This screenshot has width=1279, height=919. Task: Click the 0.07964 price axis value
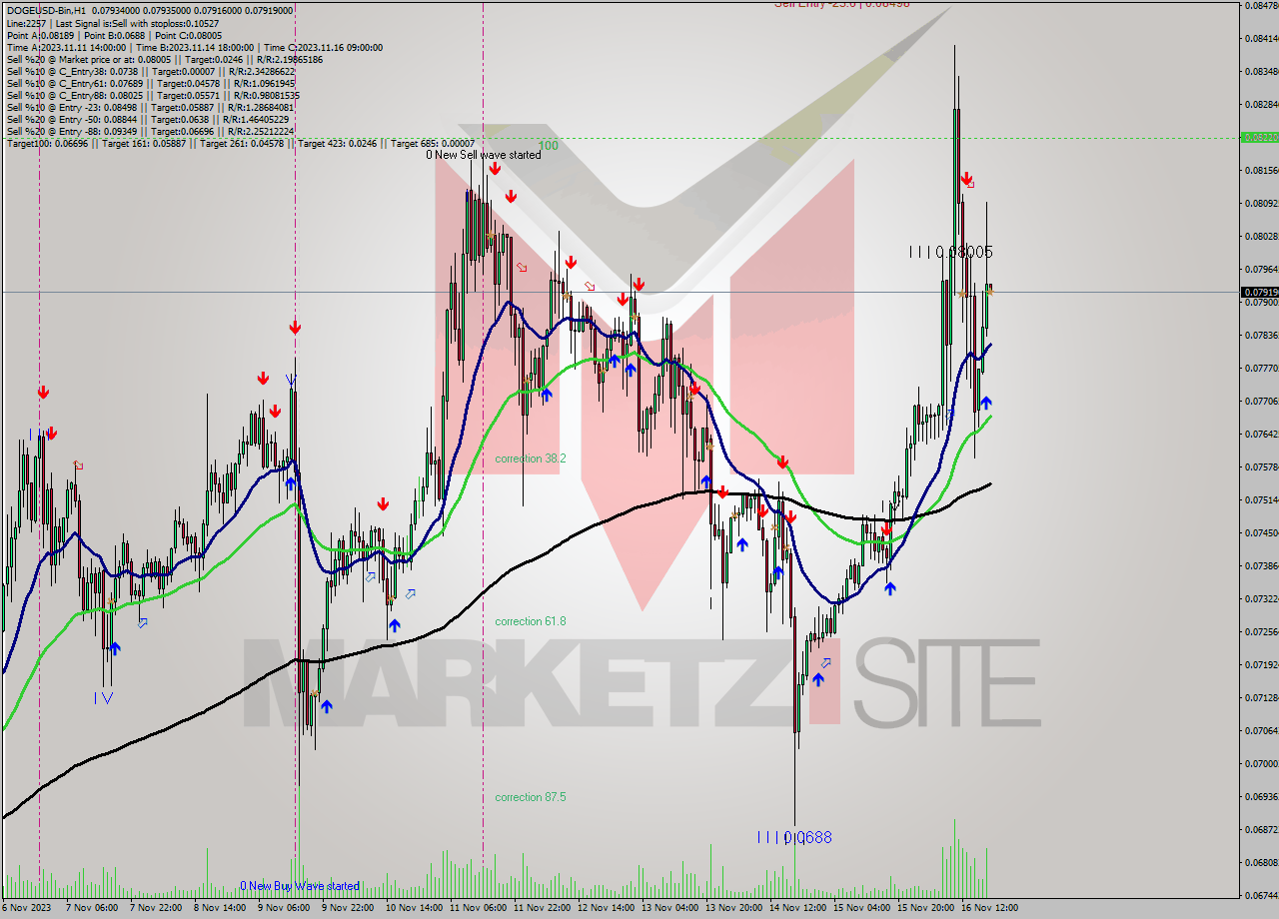(1261, 269)
